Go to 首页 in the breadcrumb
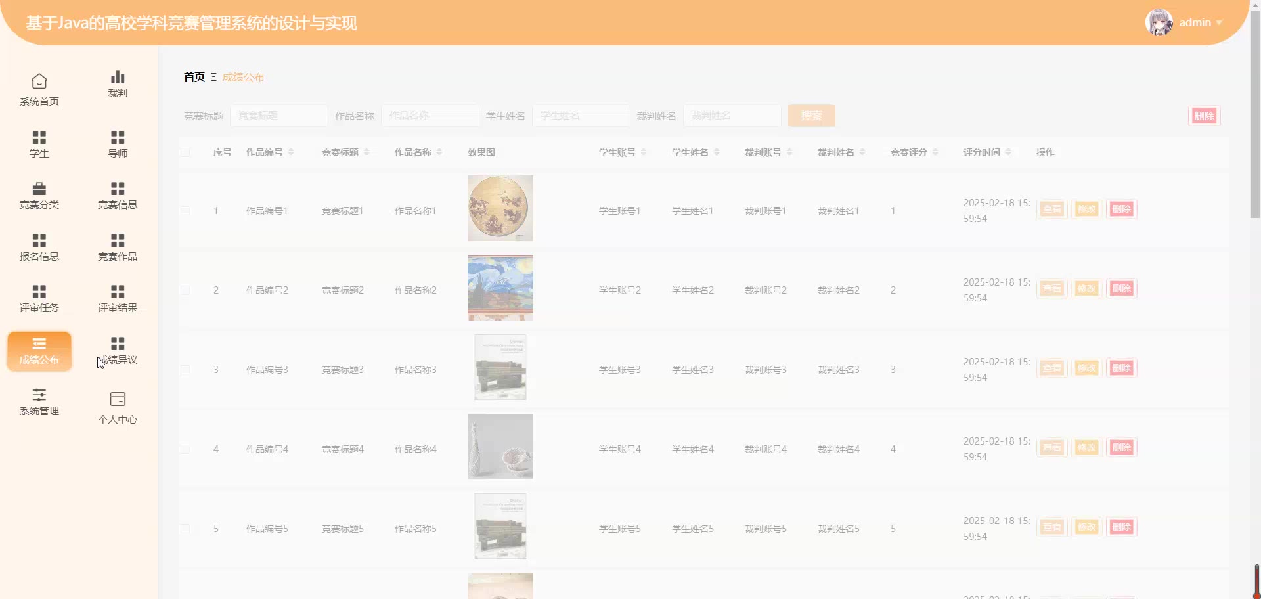1261x599 pixels. click(x=194, y=77)
